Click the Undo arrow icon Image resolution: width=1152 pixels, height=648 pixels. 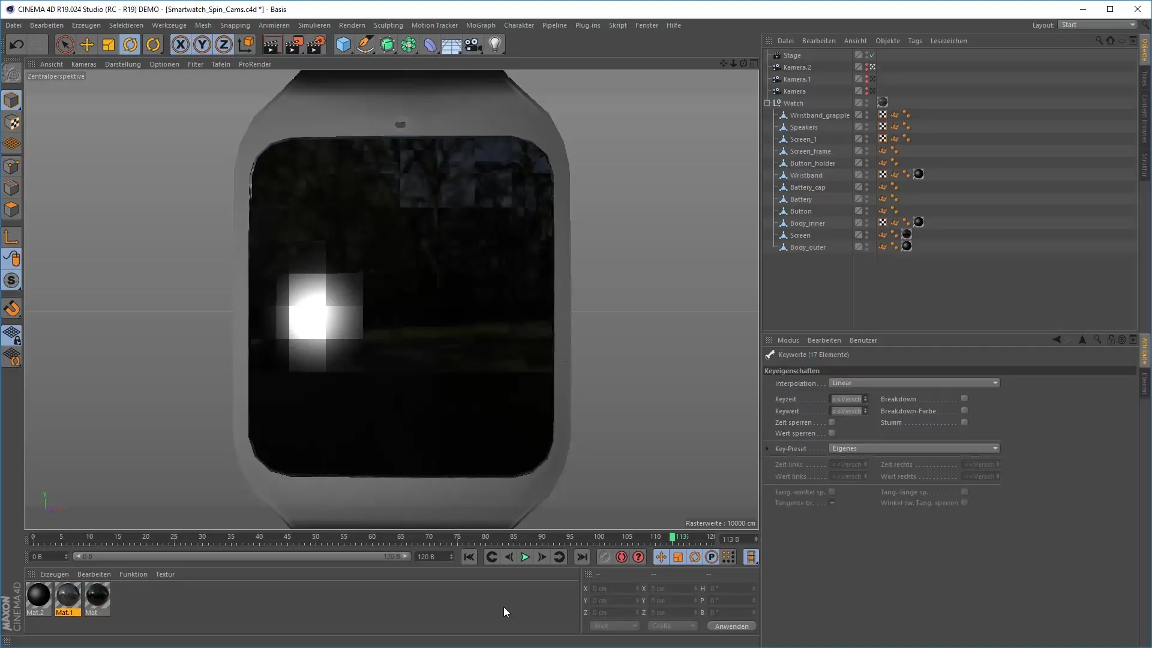pos(17,44)
